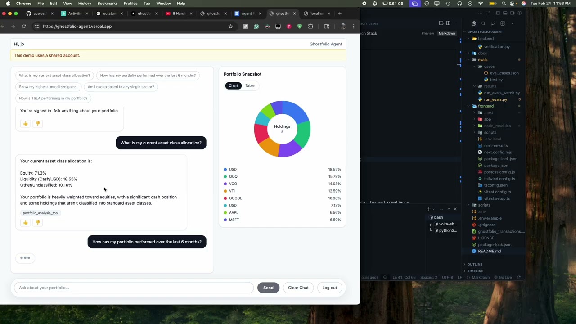This screenshot has height=324, width=576.
Task: Thumbs down the signed-in welcome message
Action: (x=37, y=123)
